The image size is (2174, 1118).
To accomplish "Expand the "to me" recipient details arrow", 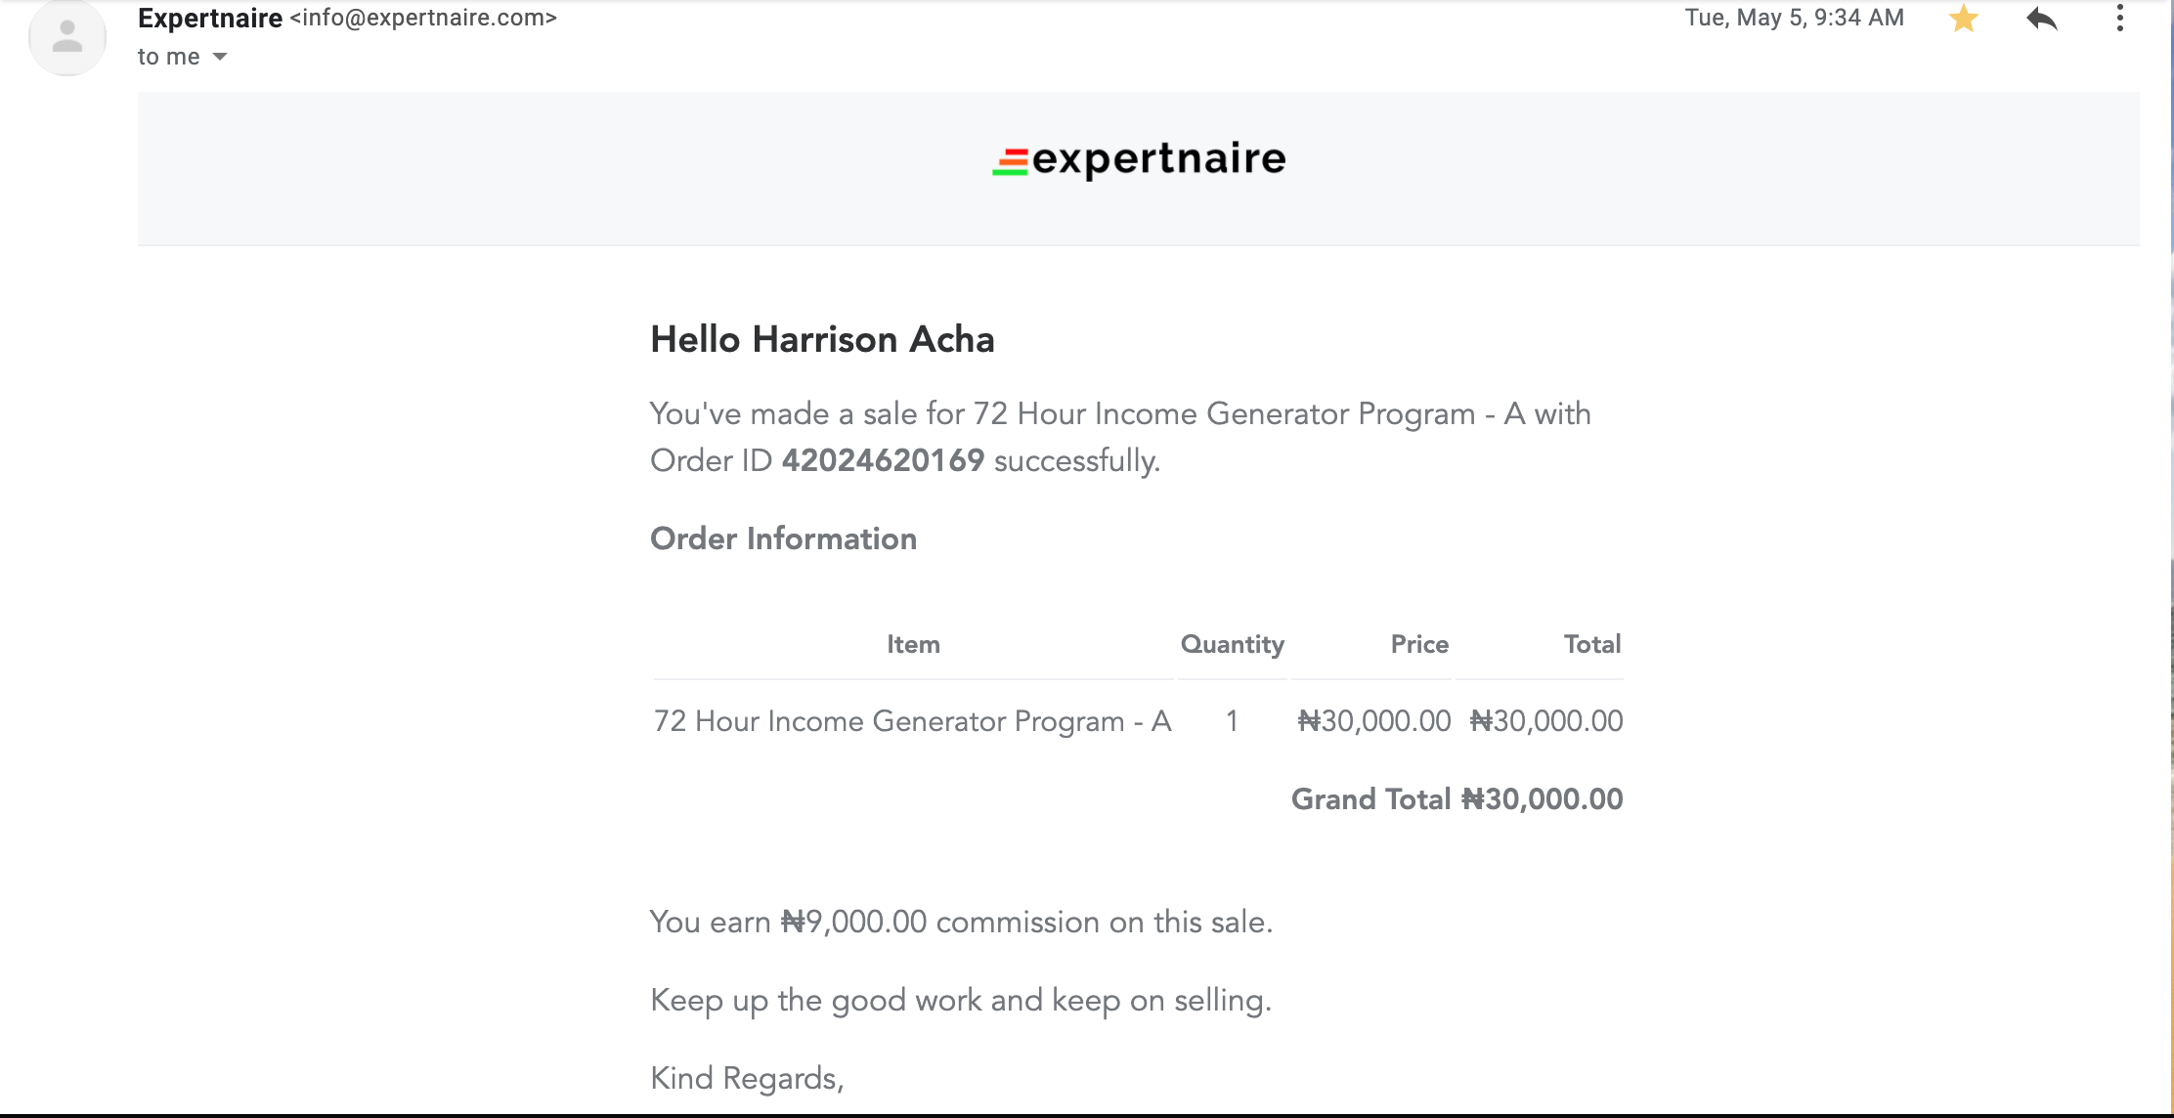I will 220,57.
